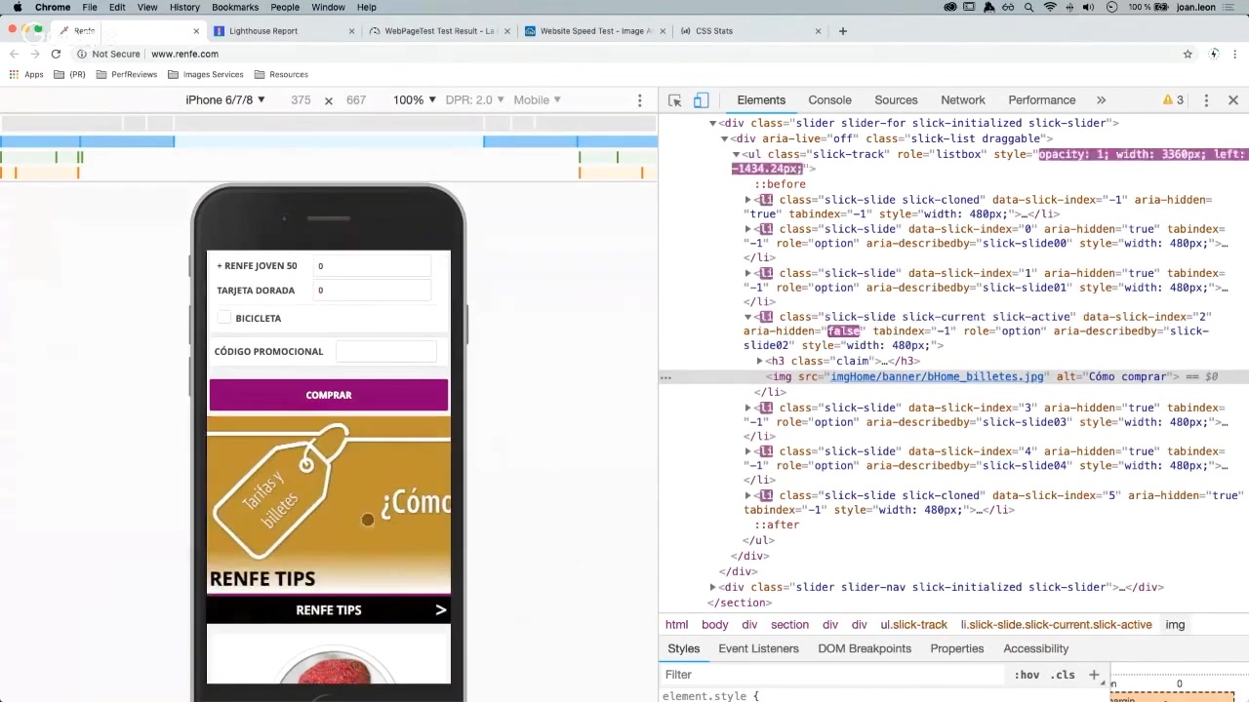Viewport: 1249px width, 702px height.
Task: Collapse the ul slick-track node
Action: [x=737, y=155]
